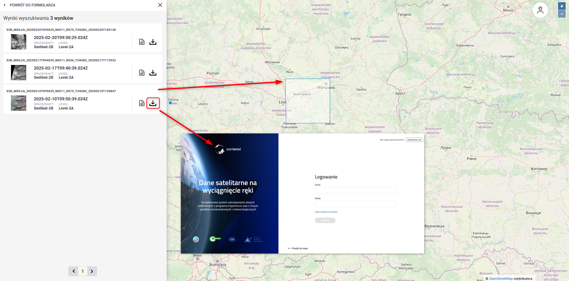Click the Email input field

pos(355,191)
